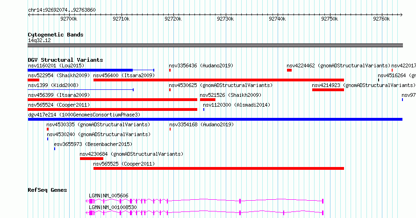Click the 92750k ruler tick label

point(330,19)
